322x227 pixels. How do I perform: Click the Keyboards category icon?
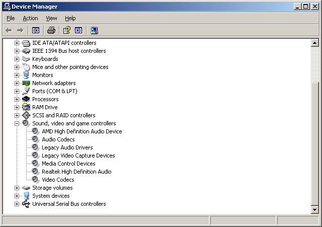coord(26,59)
